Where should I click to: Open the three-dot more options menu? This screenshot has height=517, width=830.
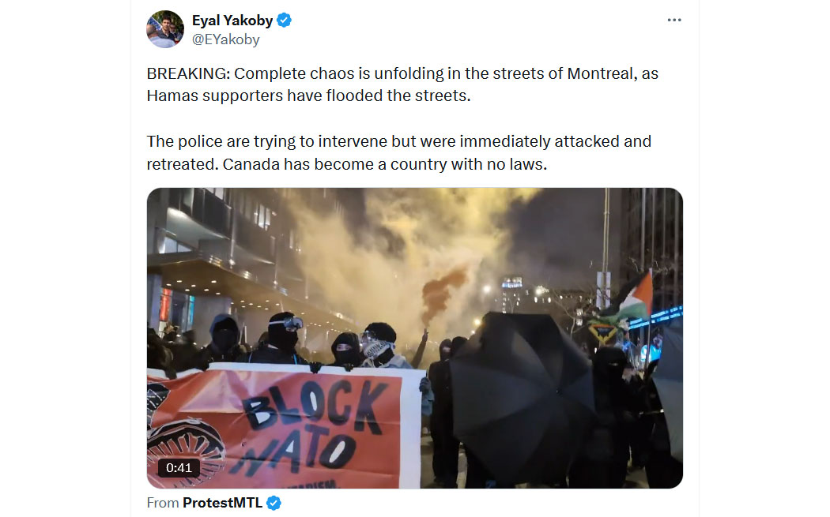(x=673, y=20)
